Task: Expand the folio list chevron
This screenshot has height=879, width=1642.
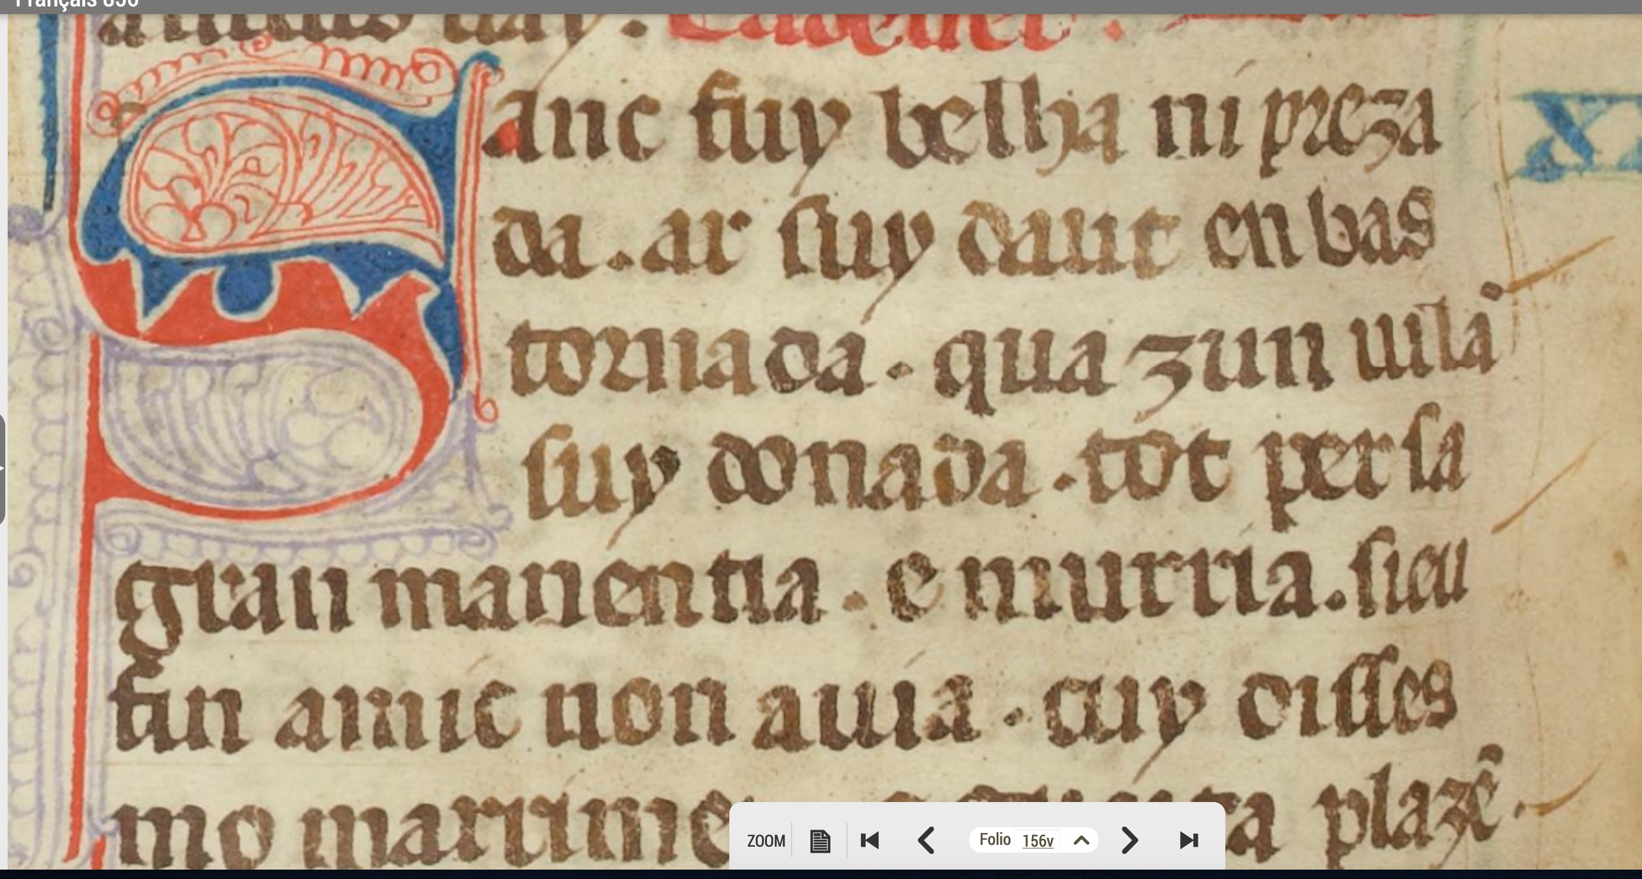Action: (1081, 840)
